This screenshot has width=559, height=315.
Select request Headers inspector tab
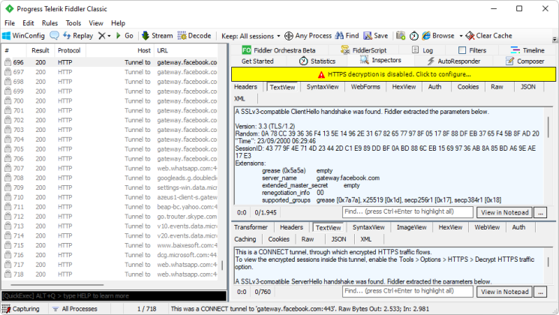click(245, 86)
